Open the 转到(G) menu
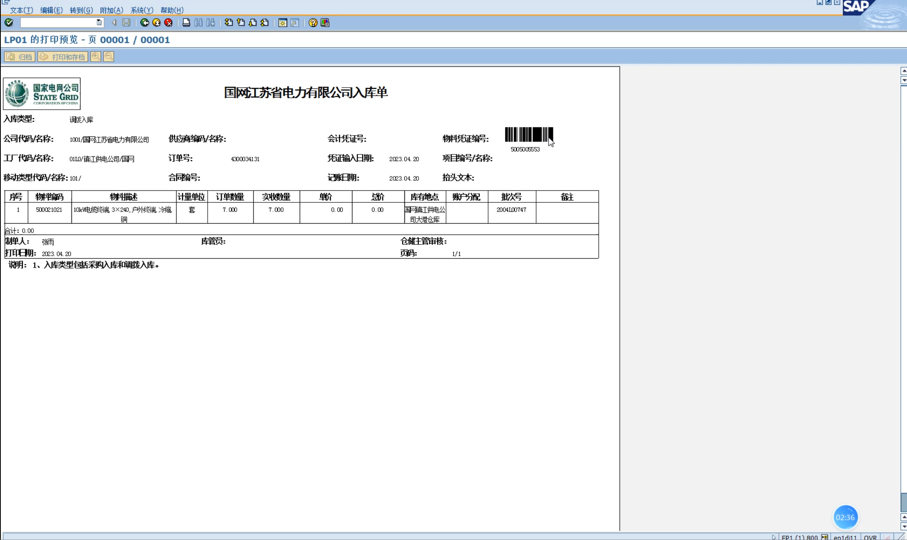Viewport: 907px width, 540px height. [81, 10]
